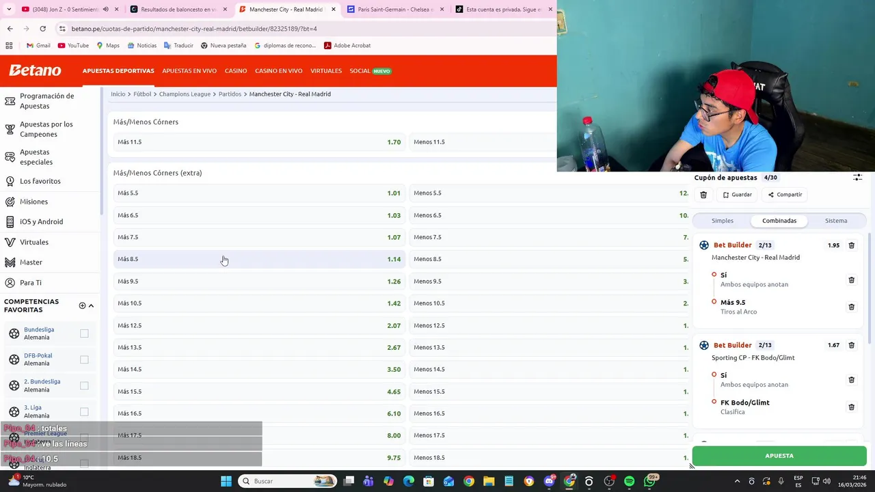Select Más 11.5 corners at 1.70
875x492 pixels.
(259, 142)
